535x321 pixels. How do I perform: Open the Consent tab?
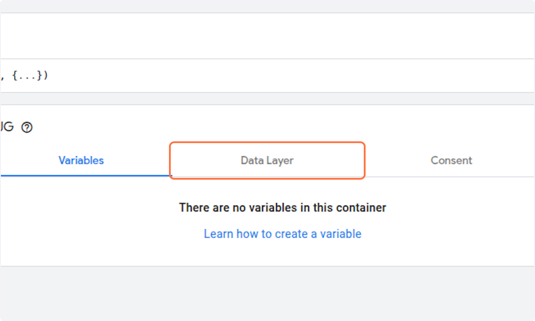pos(451,160)
